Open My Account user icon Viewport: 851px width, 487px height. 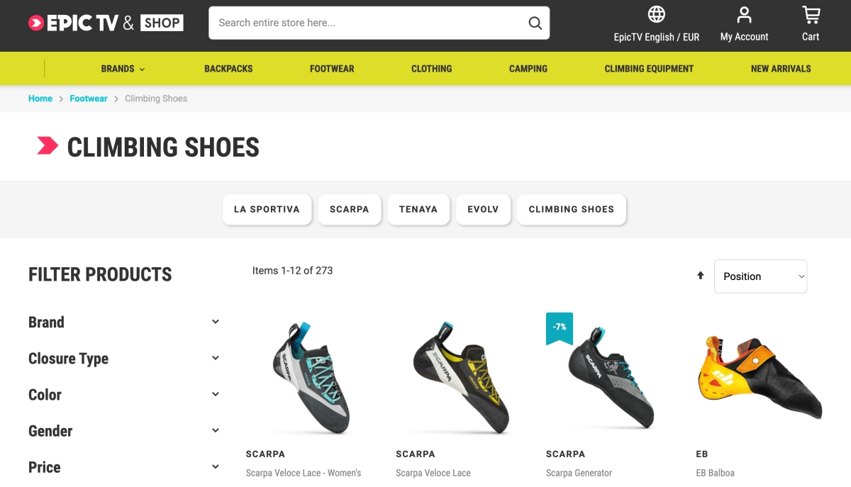click(744, 14)
